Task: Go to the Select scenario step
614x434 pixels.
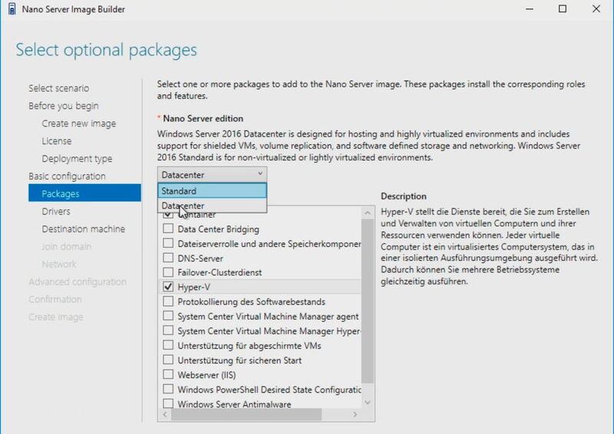Action: pos(59,88)
